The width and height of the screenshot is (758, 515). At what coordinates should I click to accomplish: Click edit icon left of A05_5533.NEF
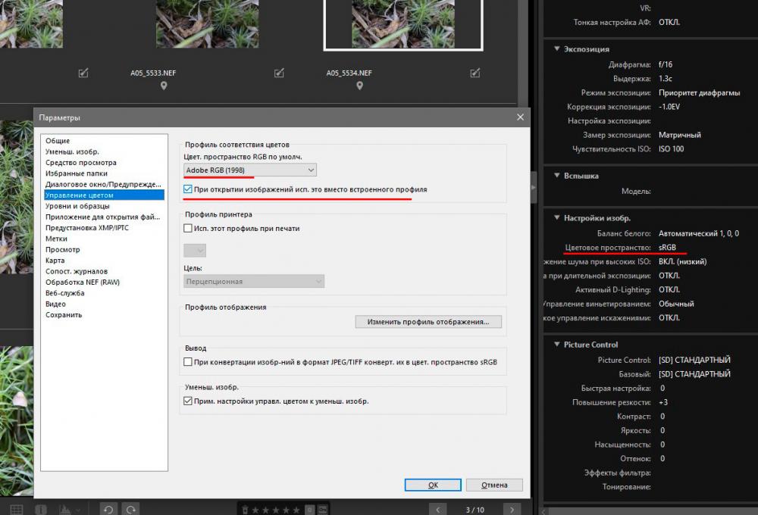coord(83,73)
